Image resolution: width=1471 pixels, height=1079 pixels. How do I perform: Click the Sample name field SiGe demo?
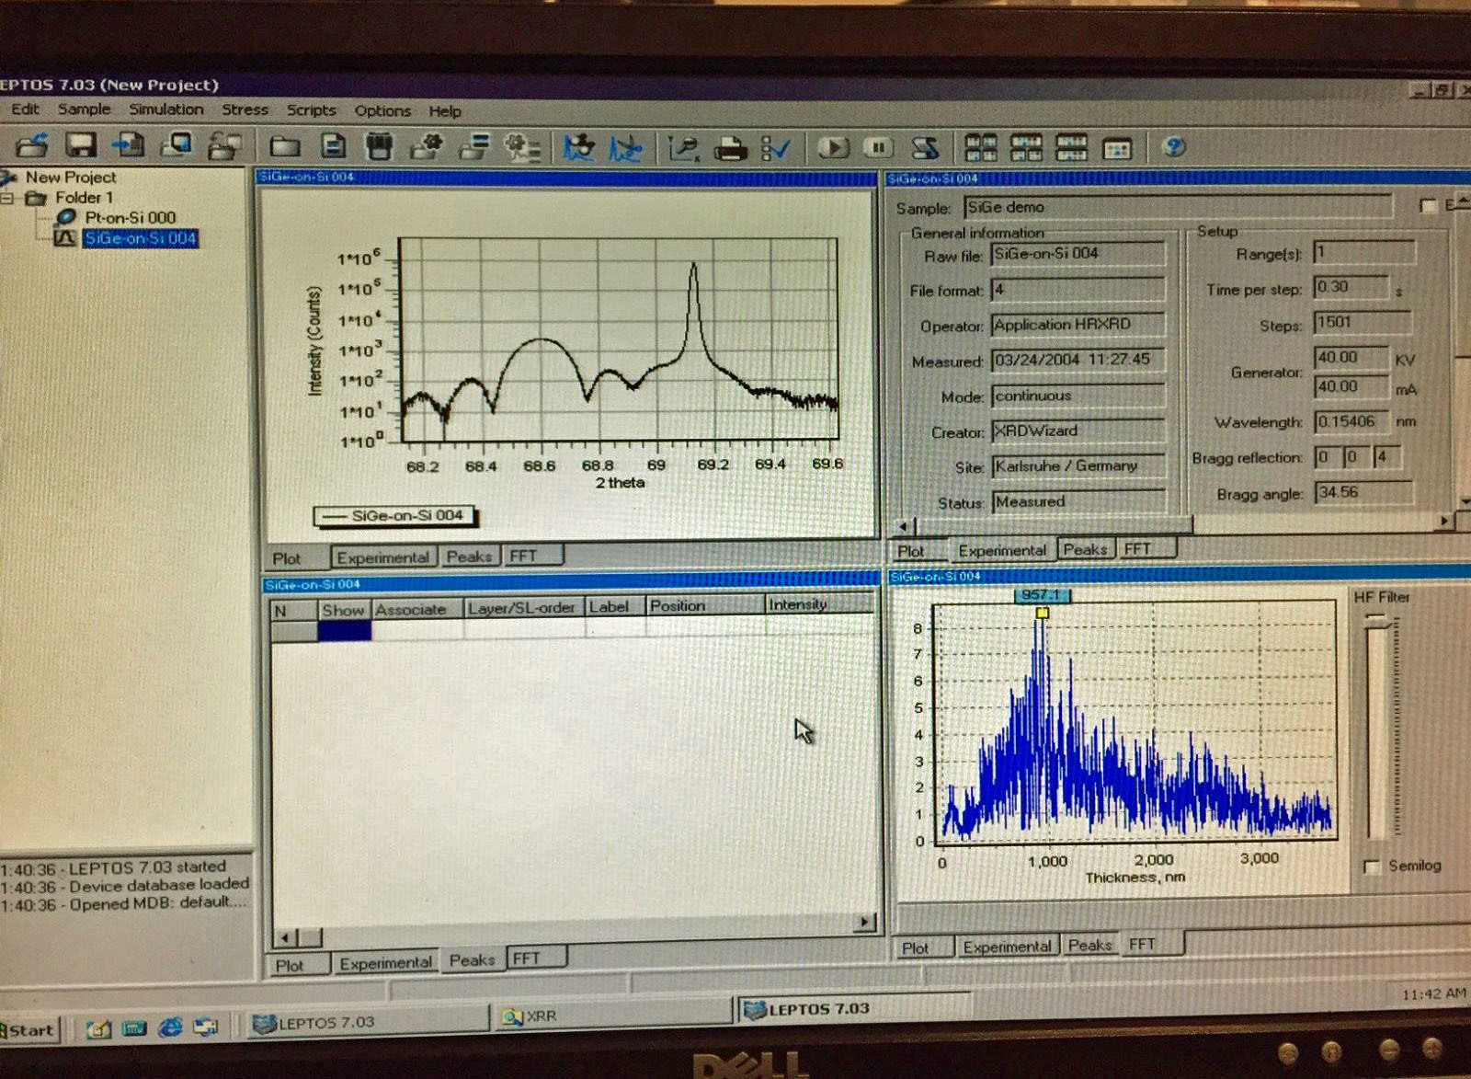(1177, 207)
